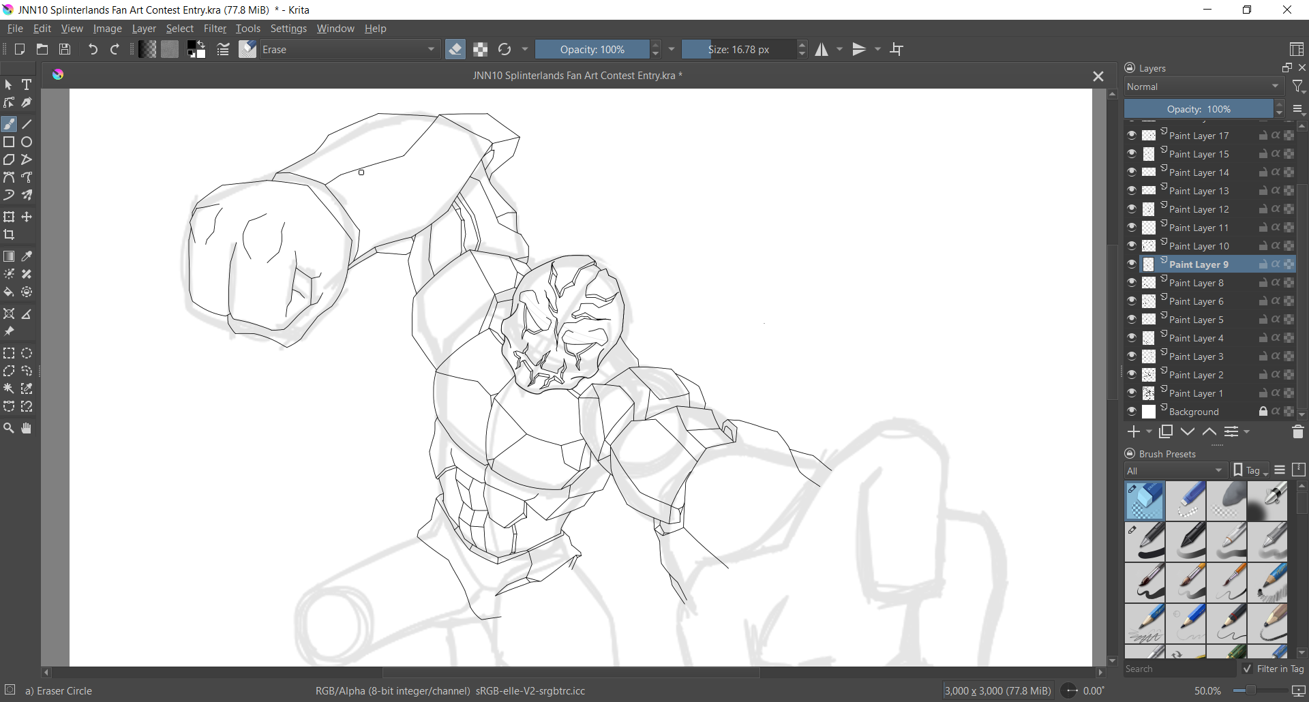This screenshot has height=702, width=1309.
Task: Select the Rectangular selection tool
Action: (x=9, y=354)
